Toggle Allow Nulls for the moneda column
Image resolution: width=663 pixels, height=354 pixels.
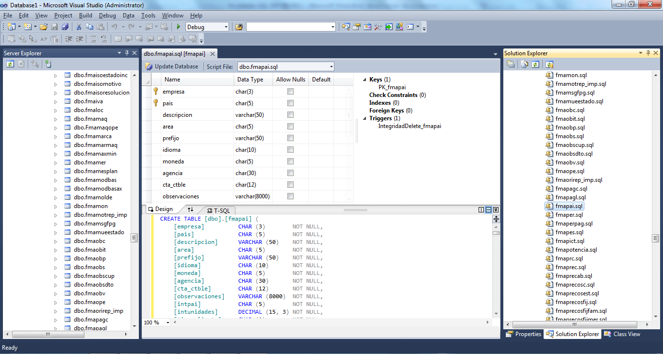(x=290, y=161)
